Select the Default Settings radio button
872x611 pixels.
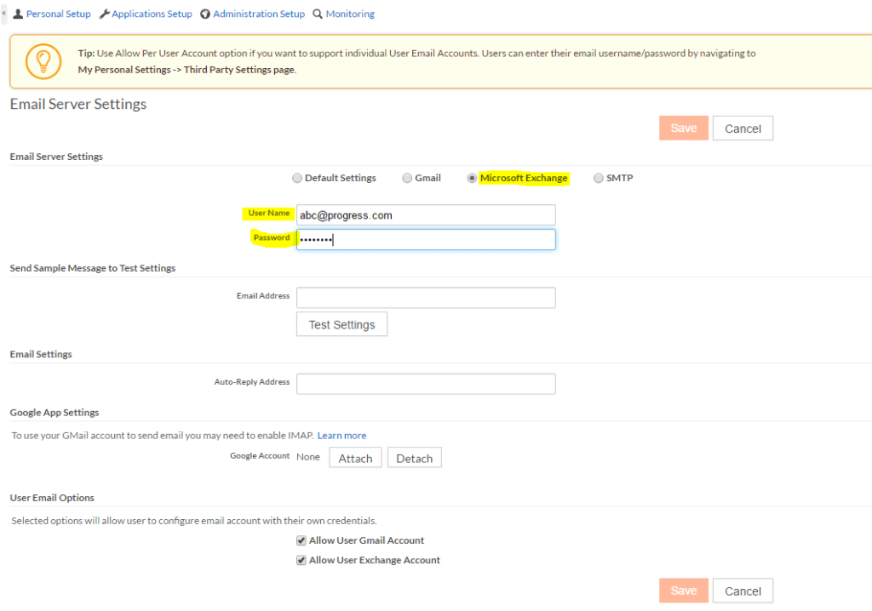(x=297, y=179)
